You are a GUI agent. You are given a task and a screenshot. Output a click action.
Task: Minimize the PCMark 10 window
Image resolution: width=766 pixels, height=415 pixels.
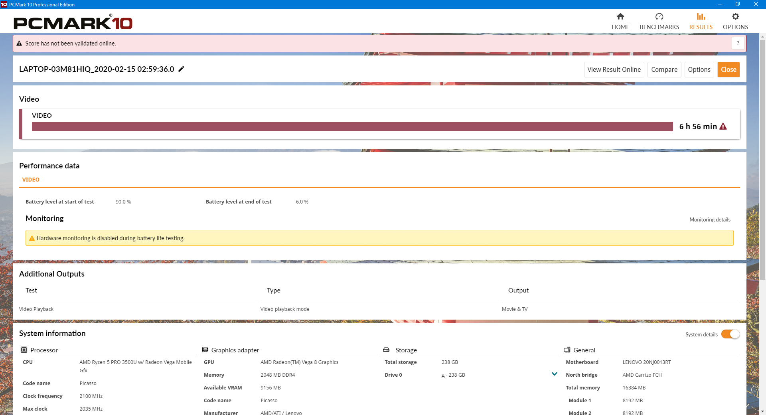719,4
